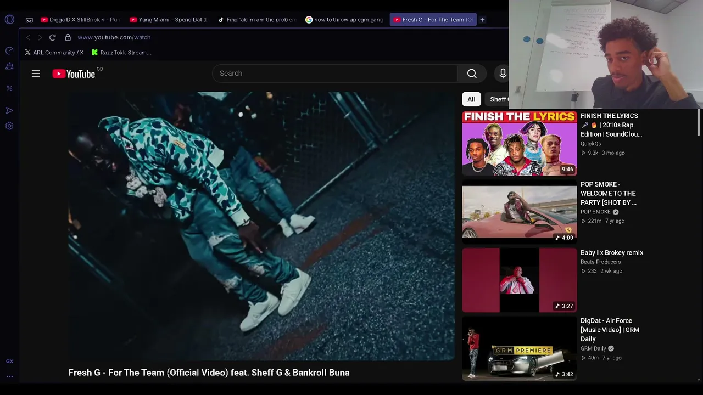Switch to Digga D X StillBrickin tab
The image size is (703, 395).
(x=80, y=20)
